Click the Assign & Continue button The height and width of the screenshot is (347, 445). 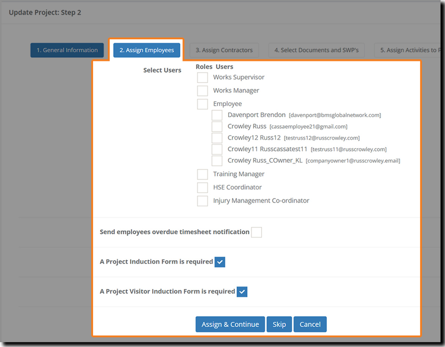tap(230, 324)
